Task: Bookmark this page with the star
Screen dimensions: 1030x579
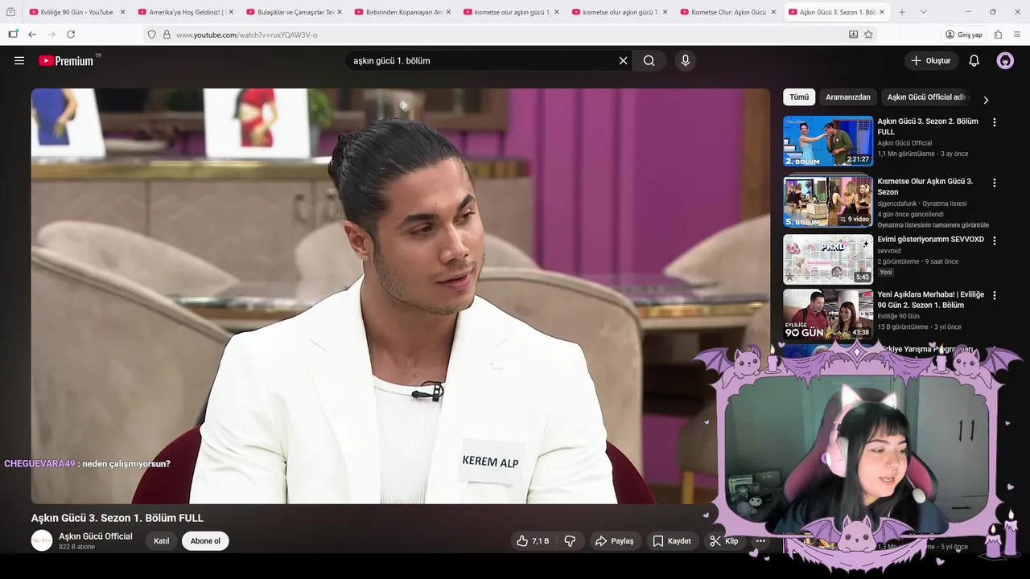Action: 868,35
